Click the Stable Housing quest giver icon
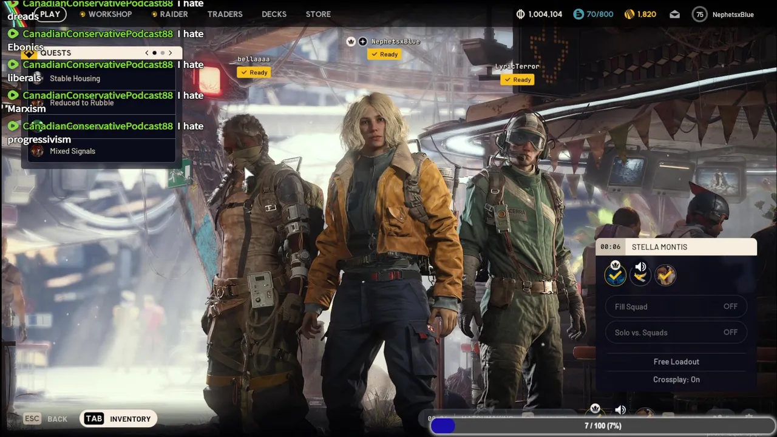Image resolution: width=777 pixels, height=437 pixels. tap(37, 78)
